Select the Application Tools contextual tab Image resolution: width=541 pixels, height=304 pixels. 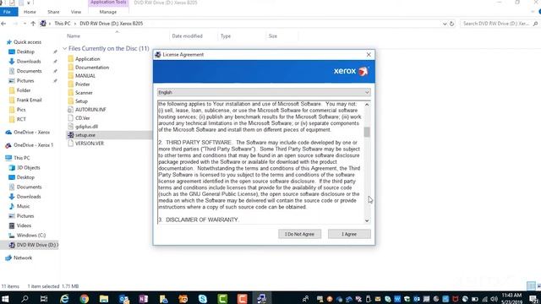108,3
